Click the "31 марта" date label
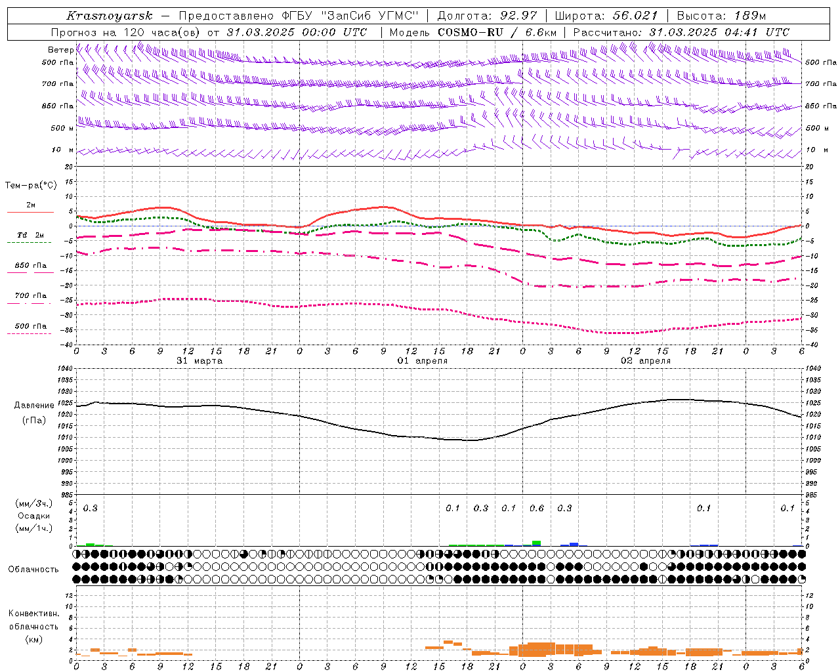This screenshot has height=672, width=840. (199, 361)
